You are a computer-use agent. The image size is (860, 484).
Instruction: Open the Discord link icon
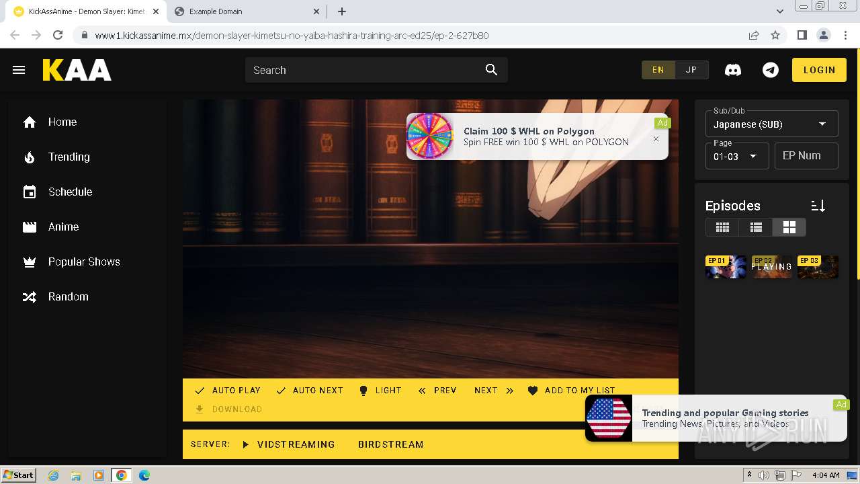(x=733, y=70)
